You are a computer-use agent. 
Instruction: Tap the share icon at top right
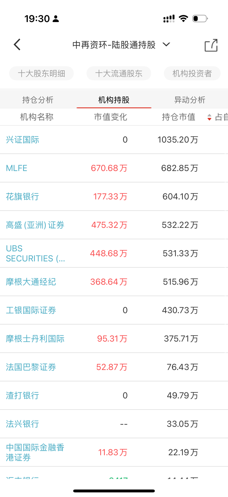click(x=211, y=45)
